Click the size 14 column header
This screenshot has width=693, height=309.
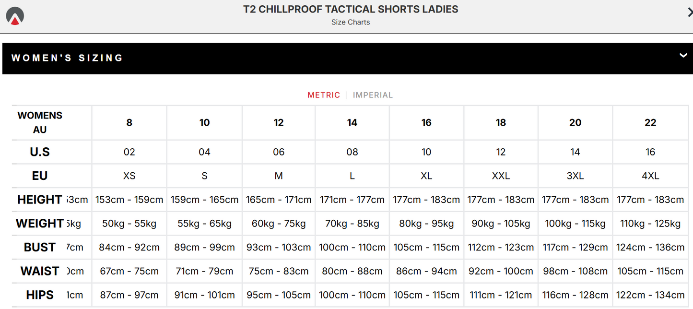[x=352, y=122]
